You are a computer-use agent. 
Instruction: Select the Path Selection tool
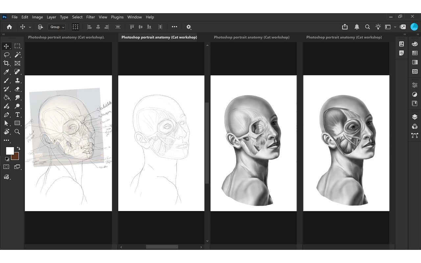(x=6, y=123)
